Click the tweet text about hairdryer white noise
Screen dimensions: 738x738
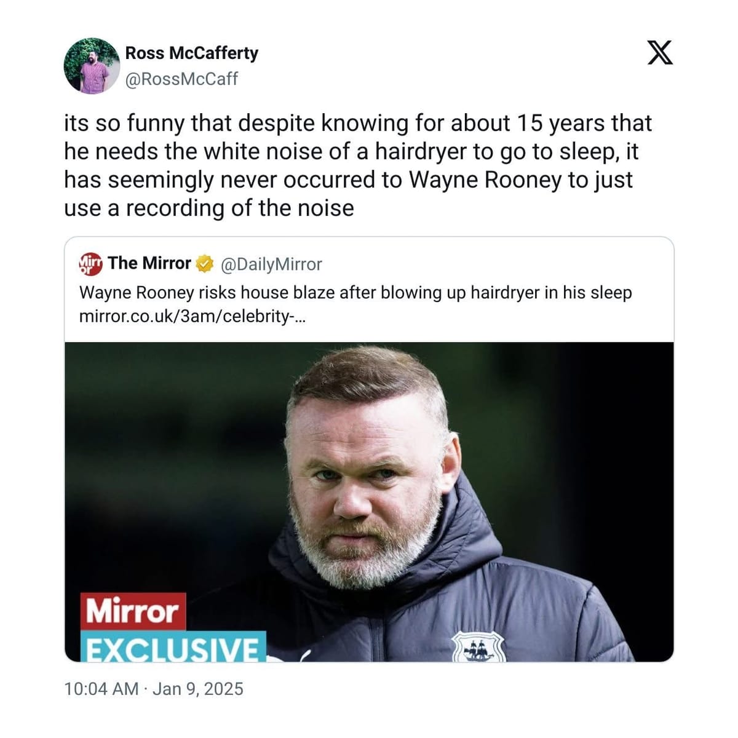(358, 165)
